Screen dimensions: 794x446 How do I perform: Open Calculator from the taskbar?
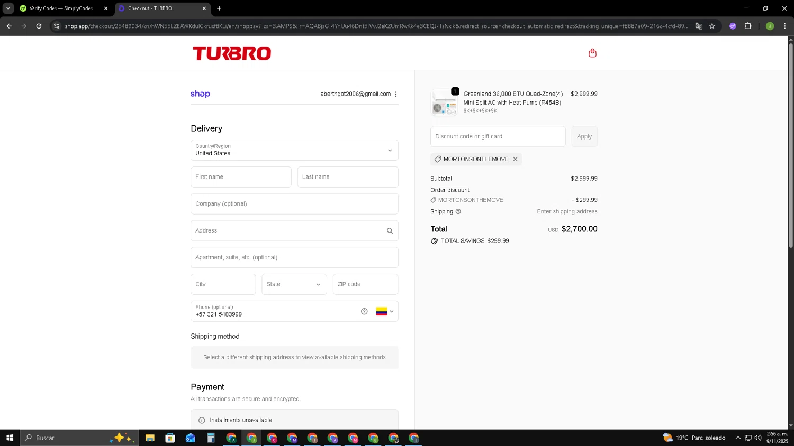coord(211,438)
